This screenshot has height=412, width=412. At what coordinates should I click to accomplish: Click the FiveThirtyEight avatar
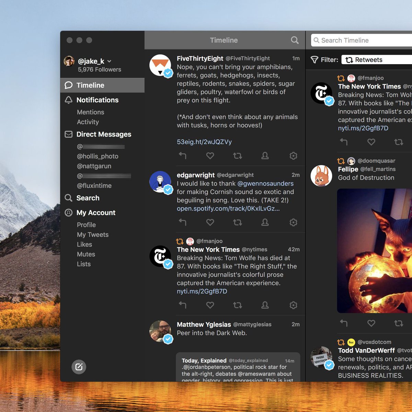pyautogui.click(x=160, y=65)
